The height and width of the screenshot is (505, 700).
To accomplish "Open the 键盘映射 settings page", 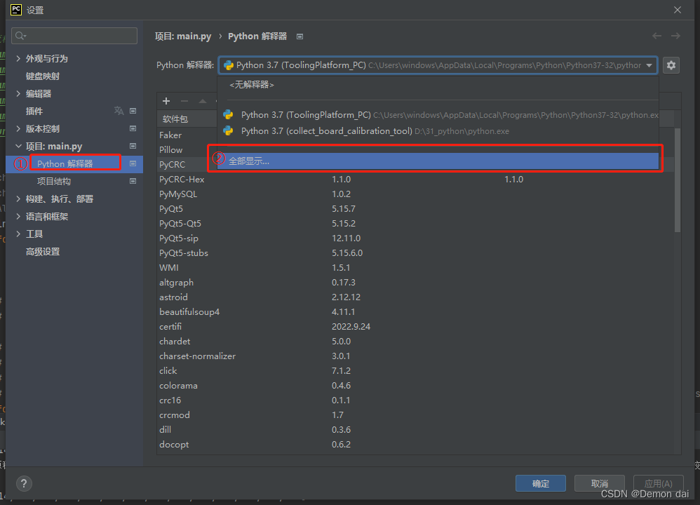I will point(42,76).
